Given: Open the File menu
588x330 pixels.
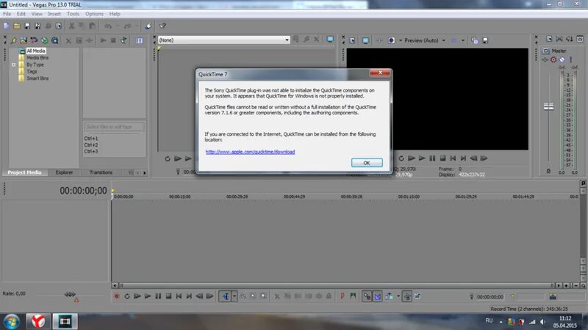Looking at the screenshot, I should click(x=7, y=14).
